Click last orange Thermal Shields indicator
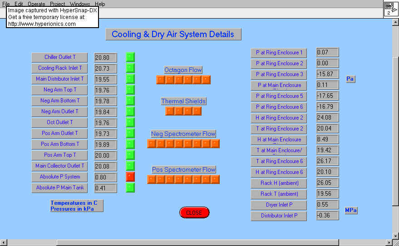This screenshot has height=246, width=399. 197,111
